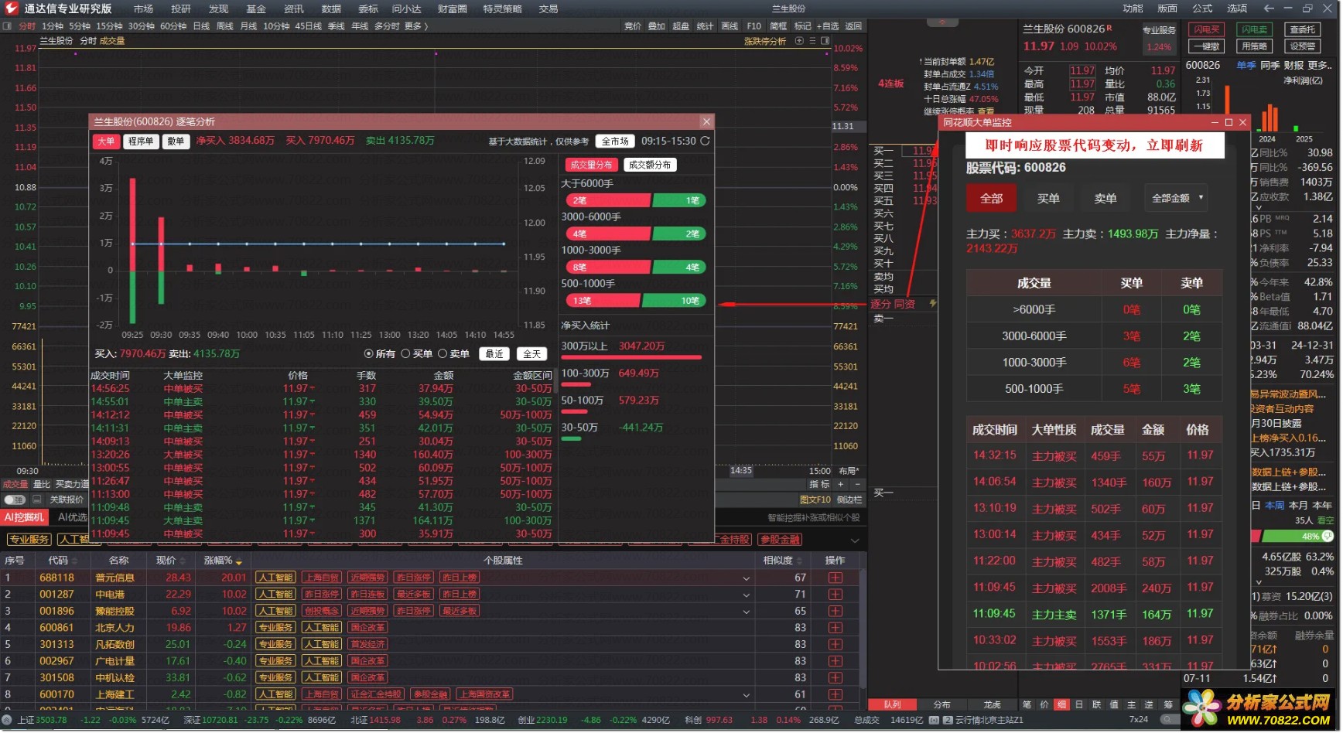Switch to 成交量分布 view

[x=591, y=165]
